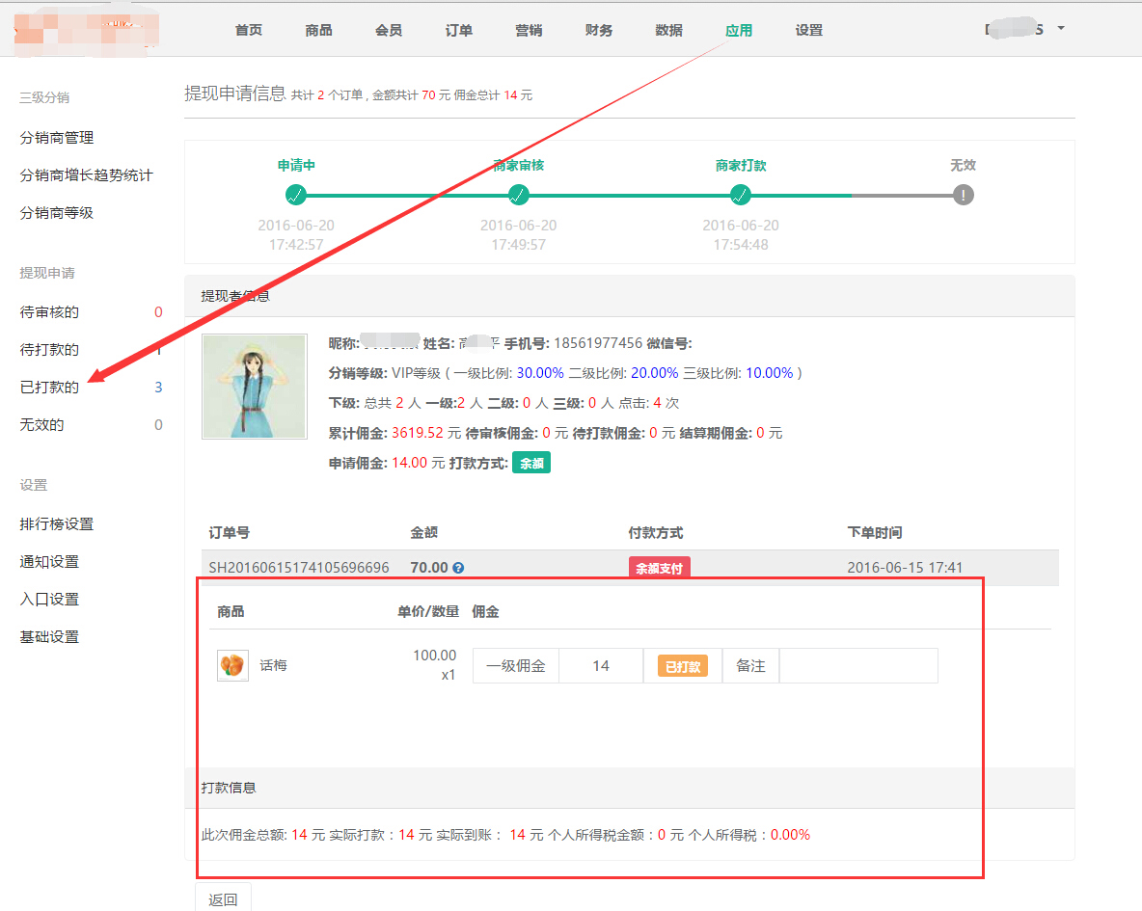Click the 话梅 product thumbnail
Screen dimensions: 1142x911
pos(232,665)
